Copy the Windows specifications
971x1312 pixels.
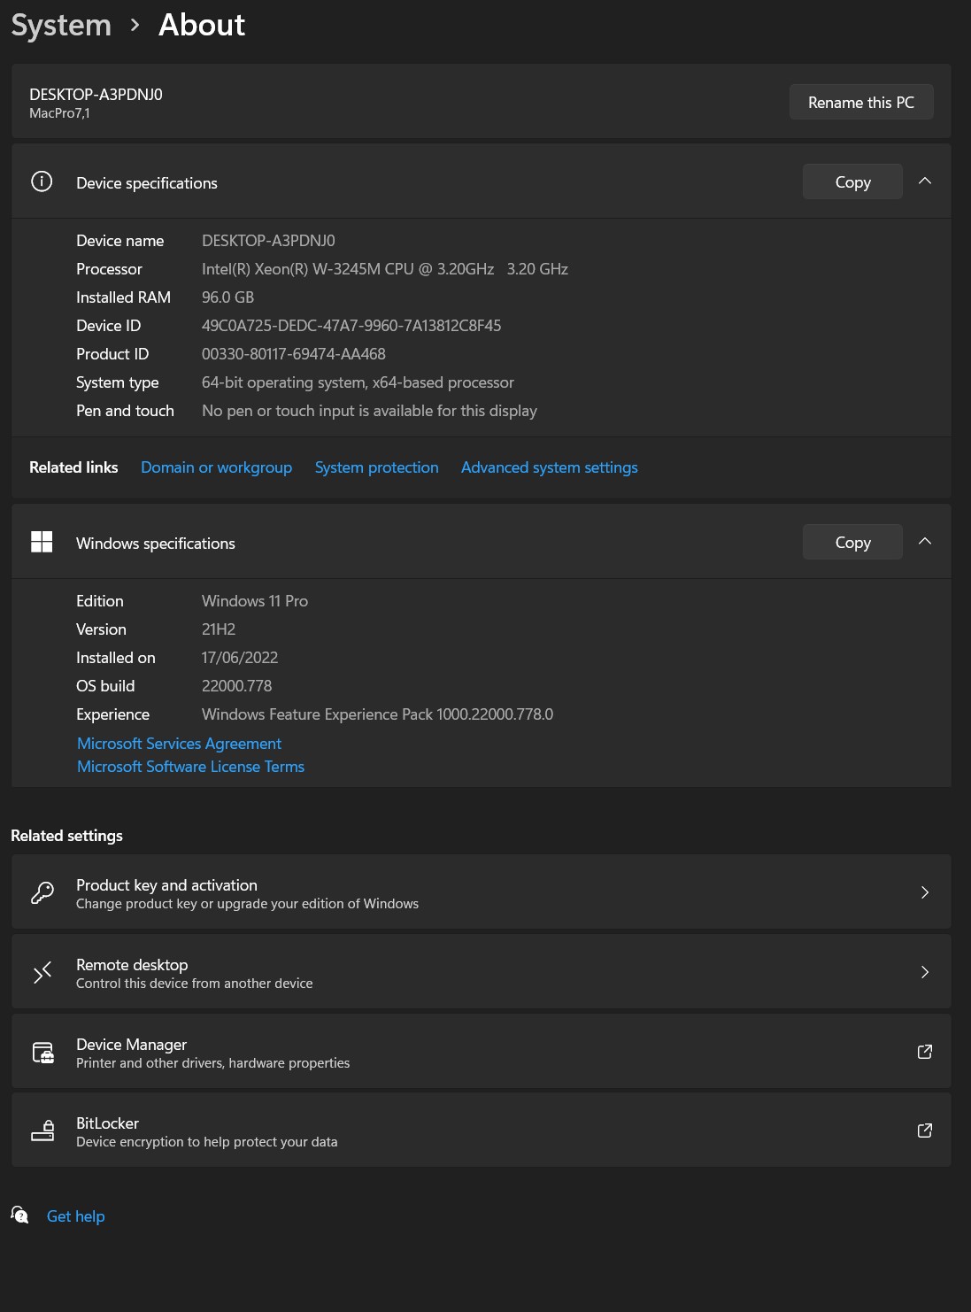coord(852,542)
